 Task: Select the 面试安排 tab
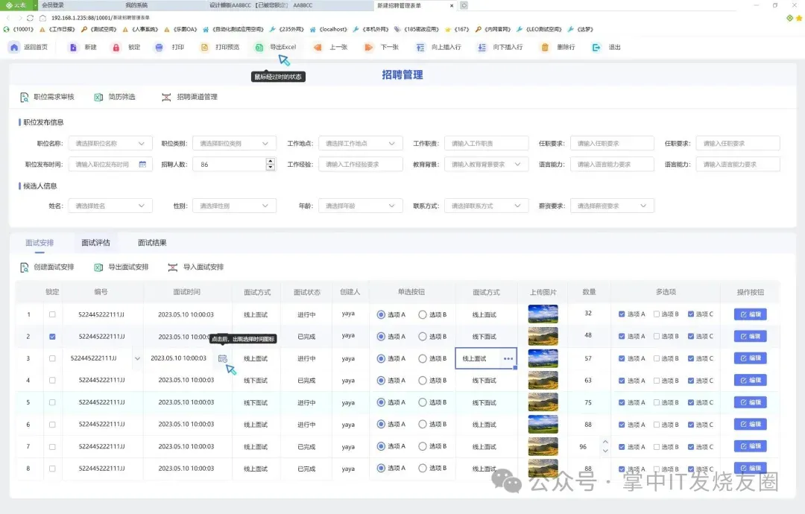point(40,243)
